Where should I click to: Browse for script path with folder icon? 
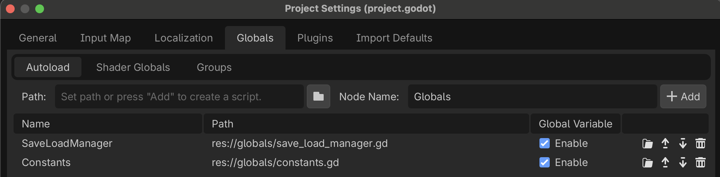coord(318,97)
